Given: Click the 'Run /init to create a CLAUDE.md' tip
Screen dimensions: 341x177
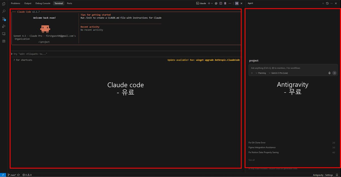Looking at the screenshot, I should pos(121,18).
